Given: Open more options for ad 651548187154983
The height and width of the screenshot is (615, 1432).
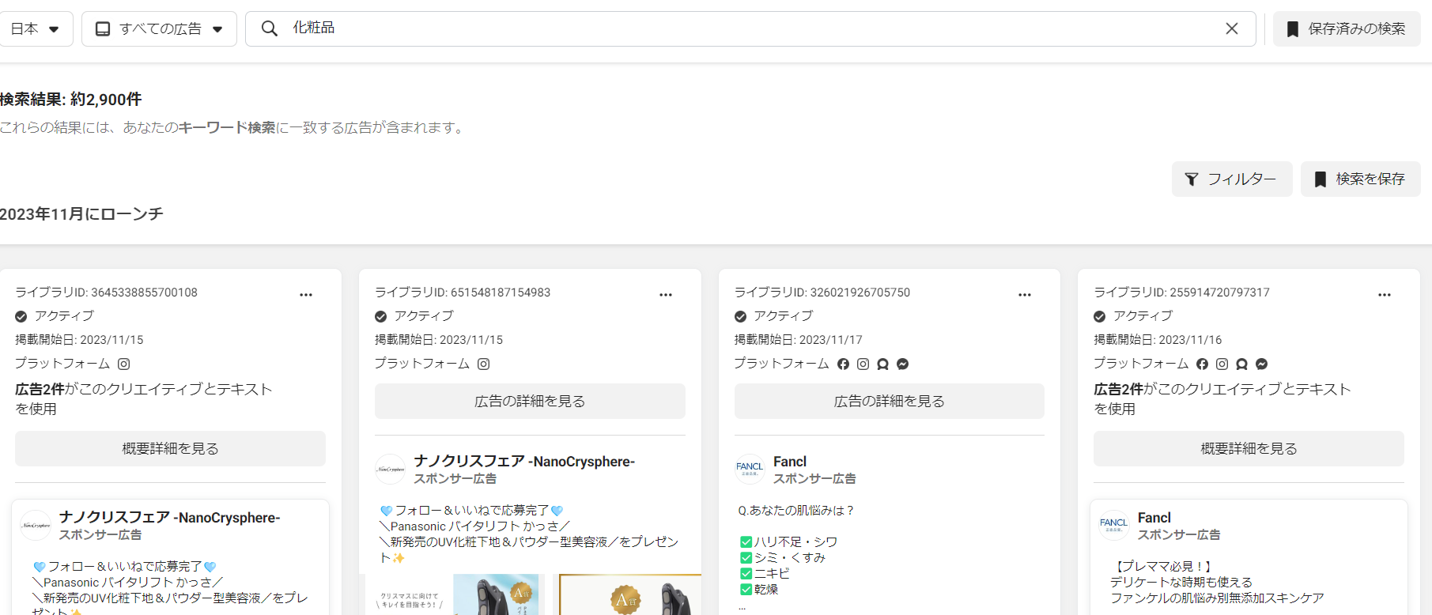Looking at the screenshot, I should pyautogui.click(x=666, y=295).
